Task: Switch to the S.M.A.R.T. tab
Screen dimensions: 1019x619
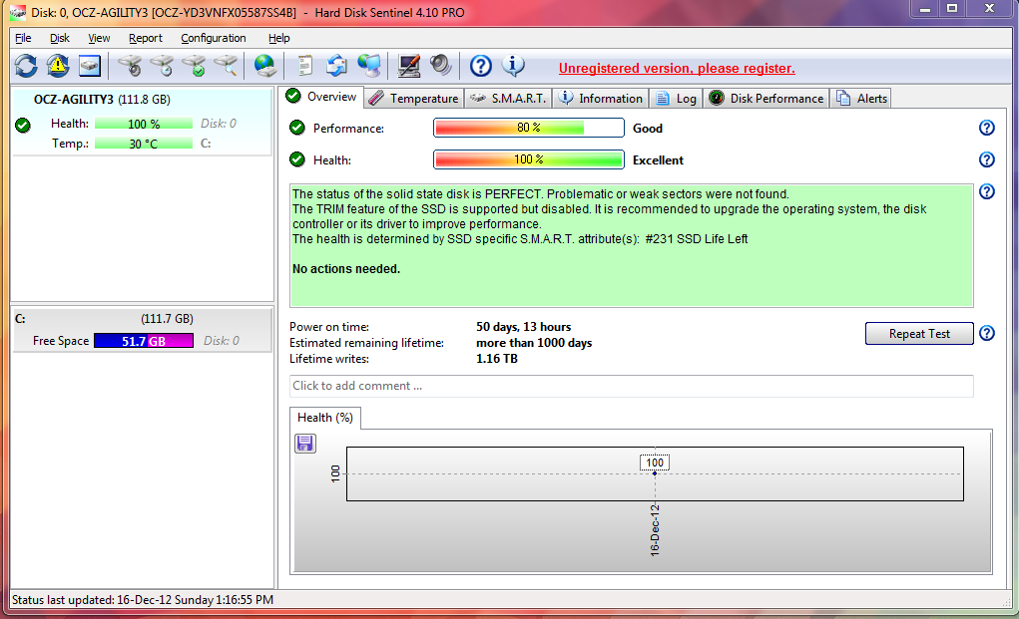Action: (508, 98)
